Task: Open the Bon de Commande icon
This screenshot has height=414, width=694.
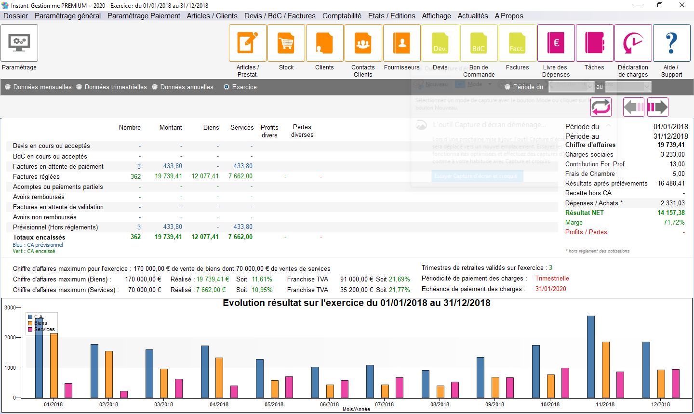Action: (x=479, y=43)
